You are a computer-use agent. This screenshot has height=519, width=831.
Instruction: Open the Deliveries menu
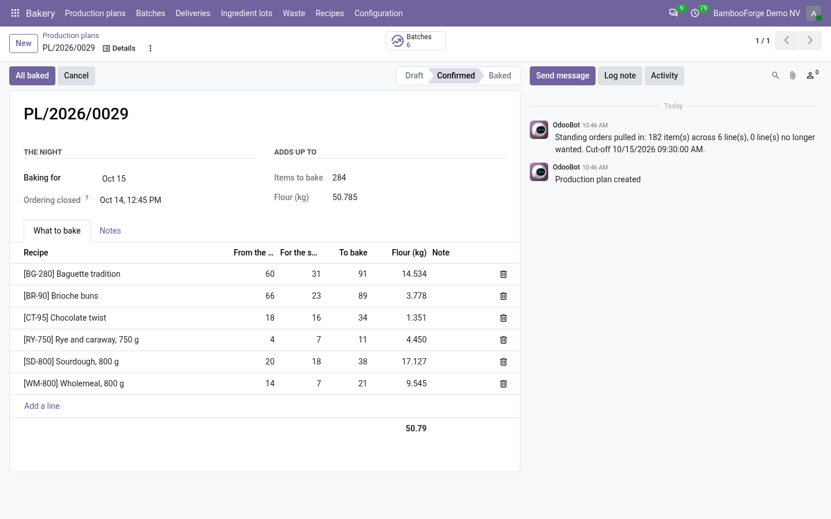click(193, 13)
